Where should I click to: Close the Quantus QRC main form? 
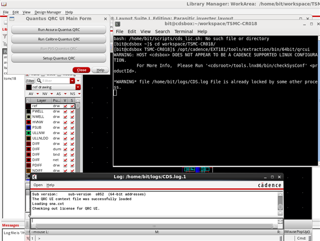pos(81,70)
